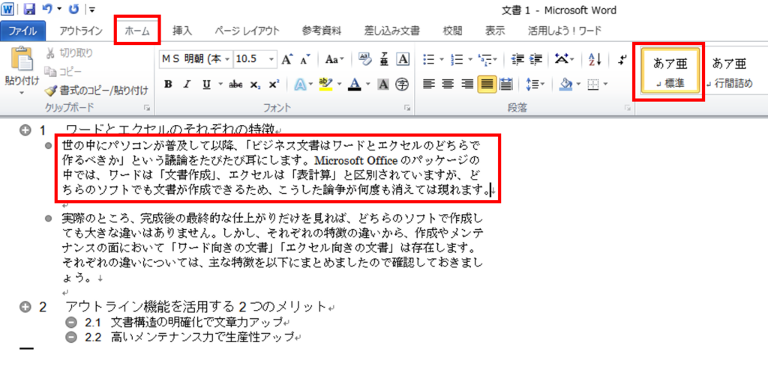Click the Shrink Font icon
This screenshot has height=387, width=768.
[x=304, y=59]
